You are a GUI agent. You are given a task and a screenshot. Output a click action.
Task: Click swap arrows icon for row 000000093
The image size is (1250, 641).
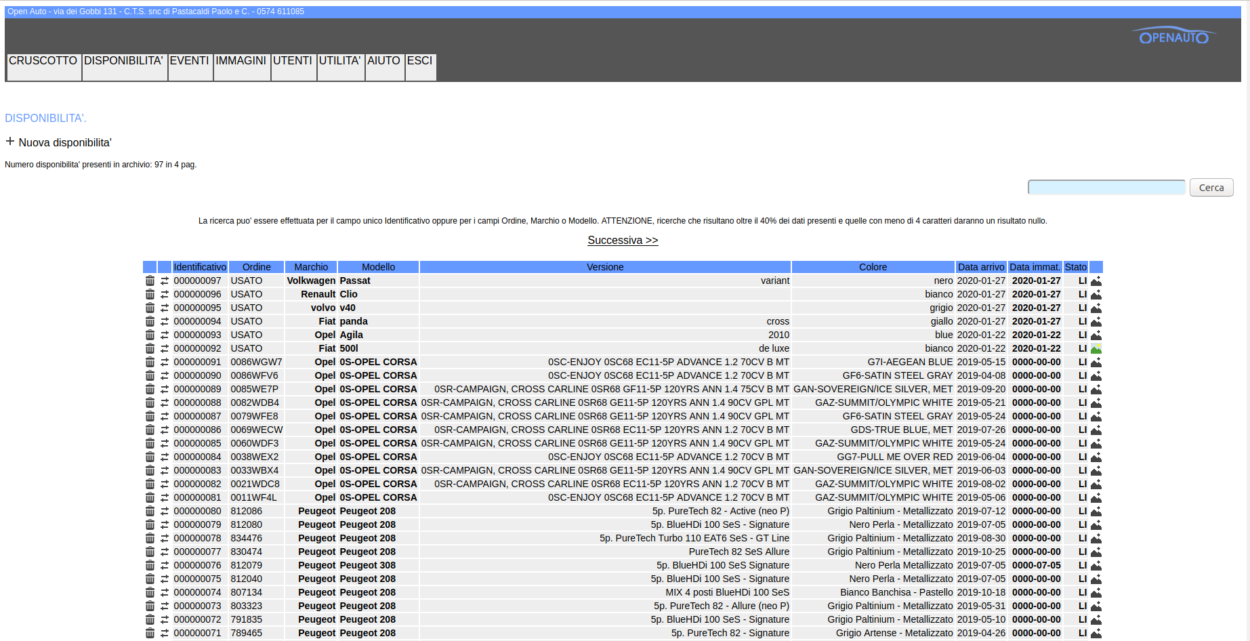pos(165,335)
